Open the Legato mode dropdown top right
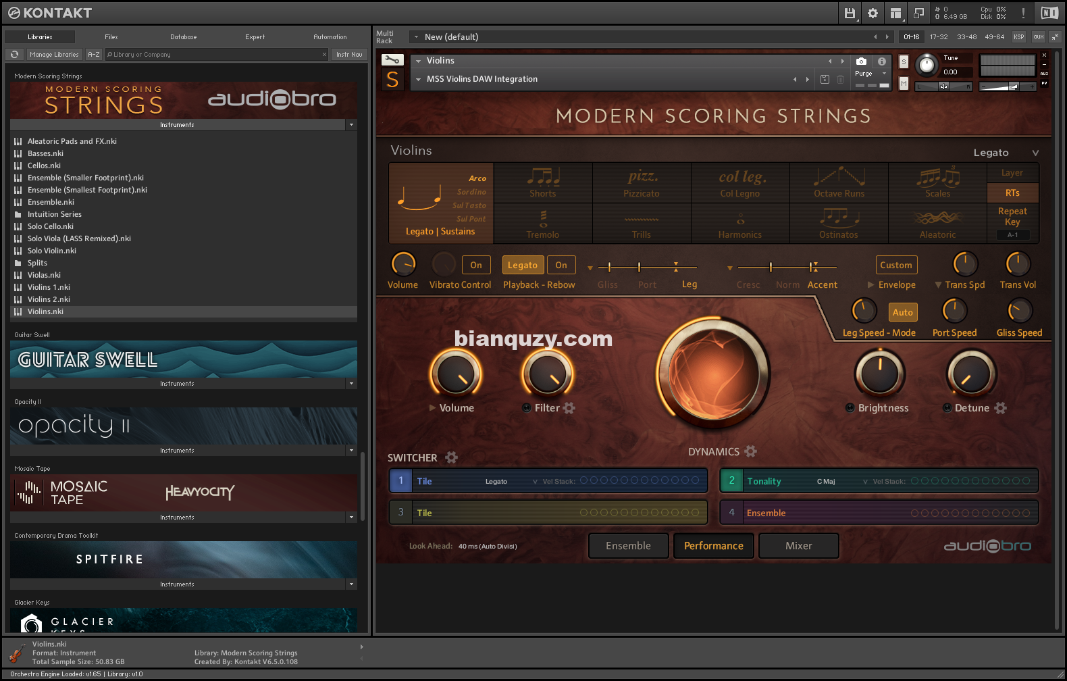1067x681 pixels. click(x=1006, y=153)
